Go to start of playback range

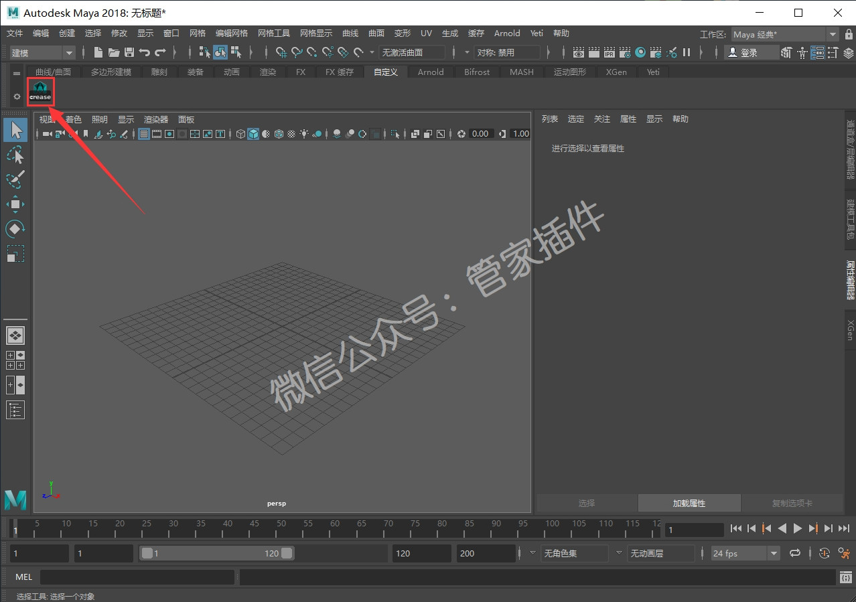(x=736, y=529)
